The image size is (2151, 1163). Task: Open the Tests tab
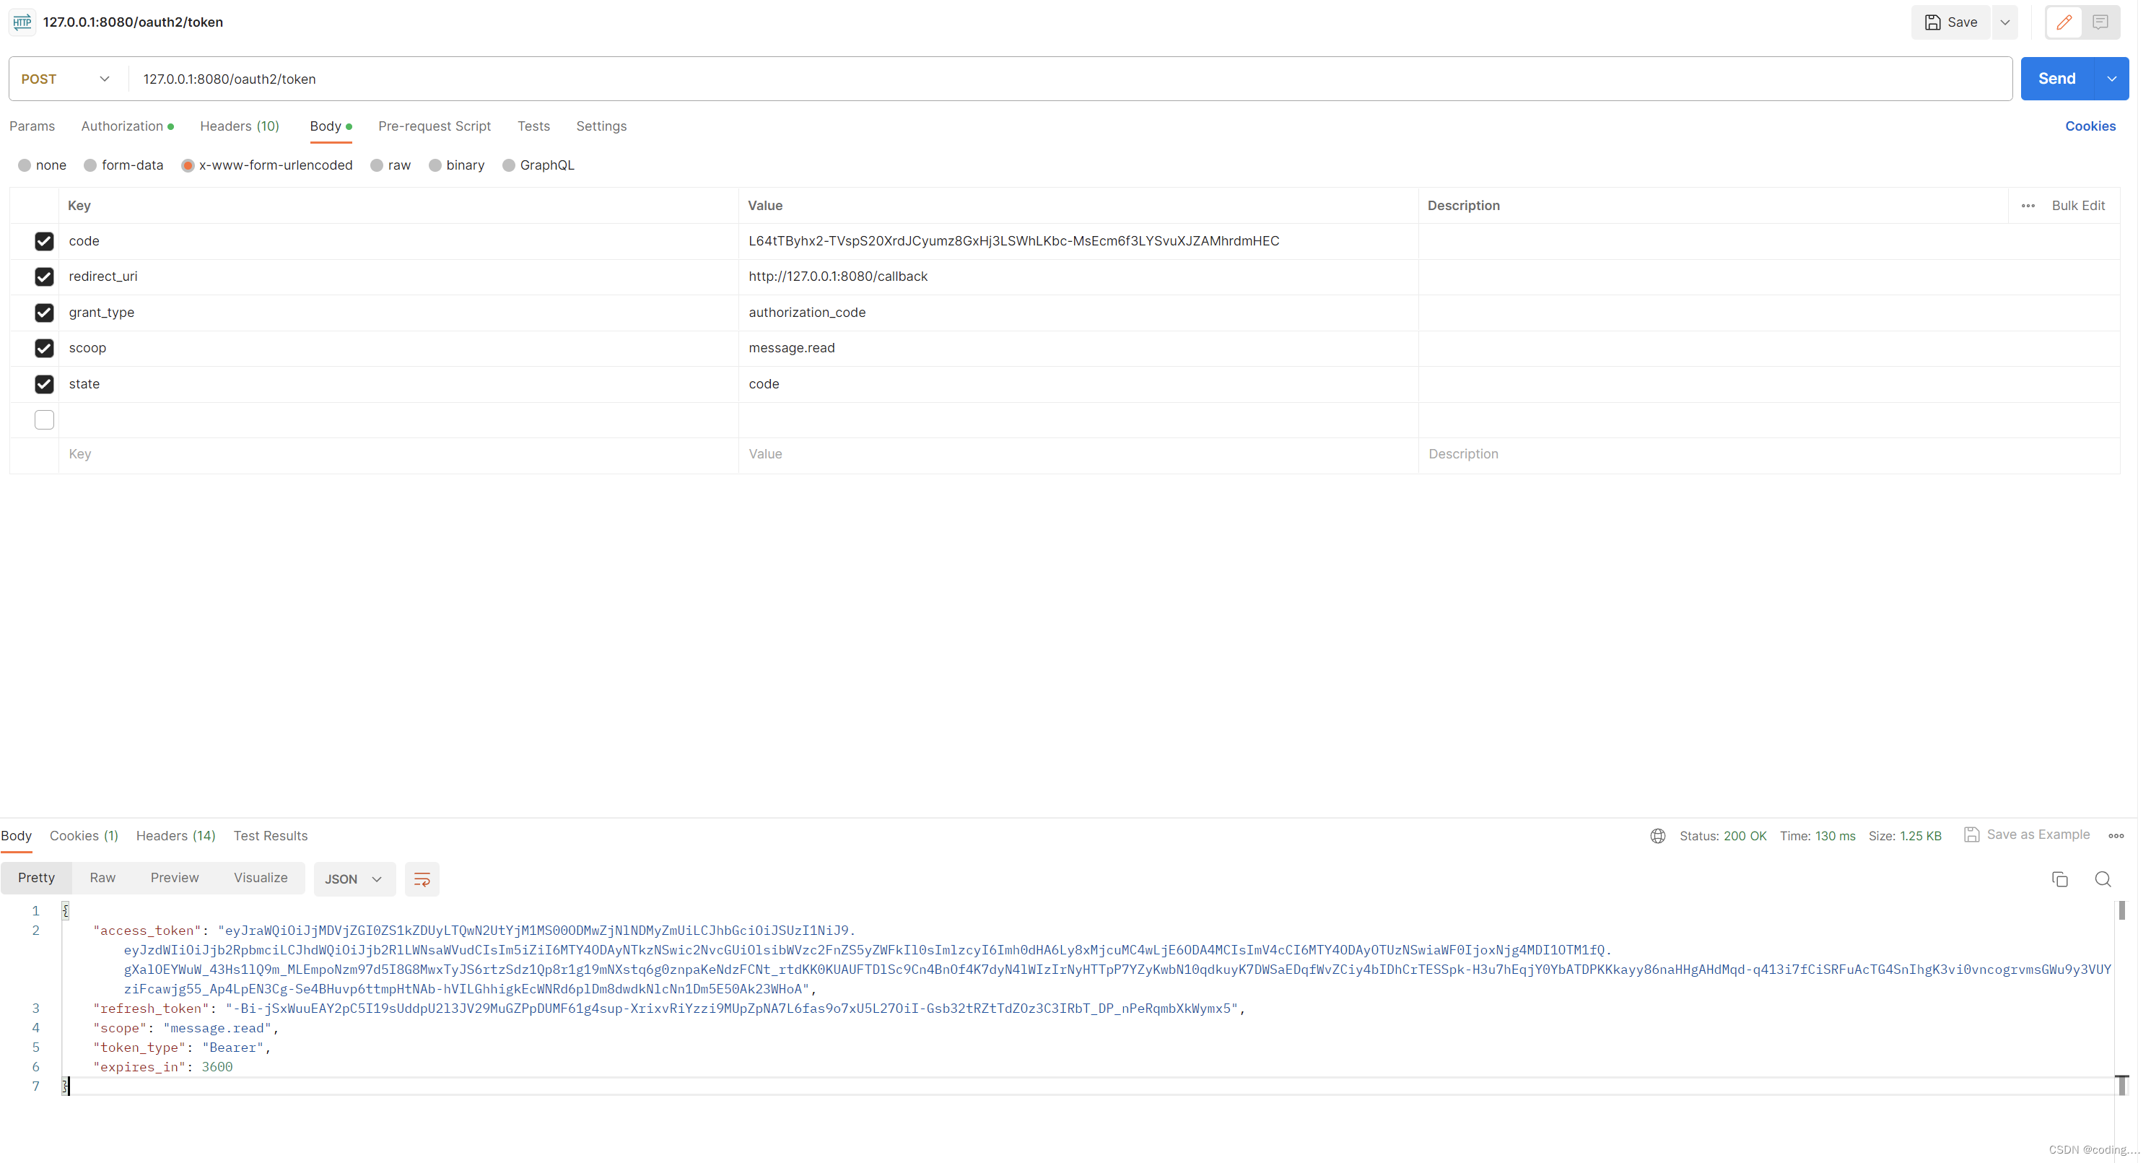click(x=533, y=126)
